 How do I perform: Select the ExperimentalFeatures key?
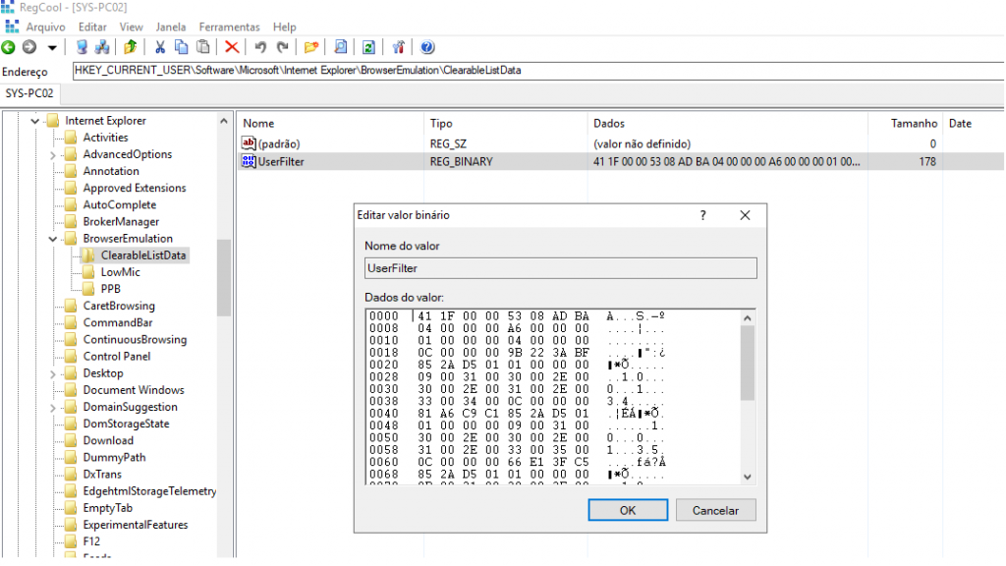tap(136, 525)
